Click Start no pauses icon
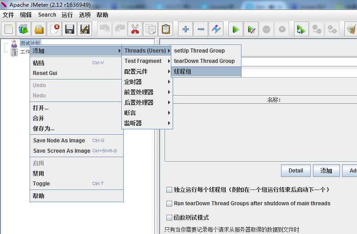The height and width of the screenshot is (234, 357). 251,29
